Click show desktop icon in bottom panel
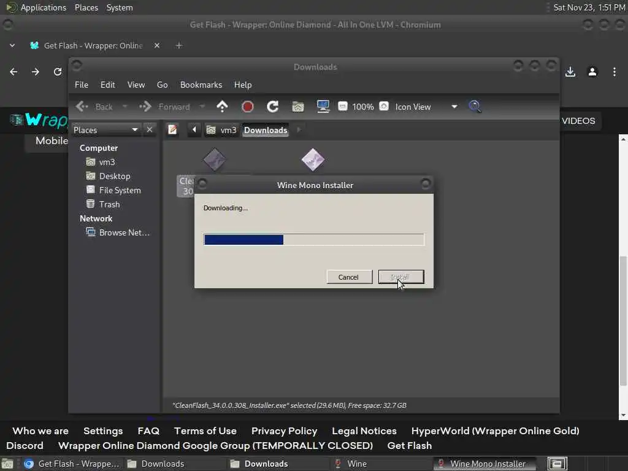The image size is (628, 471). 7,464
